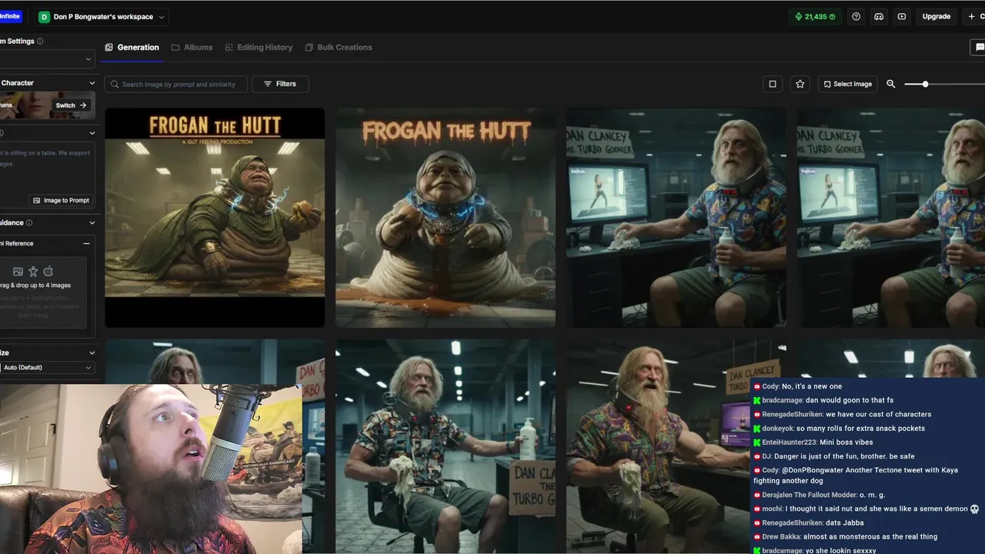Open the chat bubble icon at right
The height and width of the screenshot is (554, 985).
pyautogui.click(x=978, y=47)
